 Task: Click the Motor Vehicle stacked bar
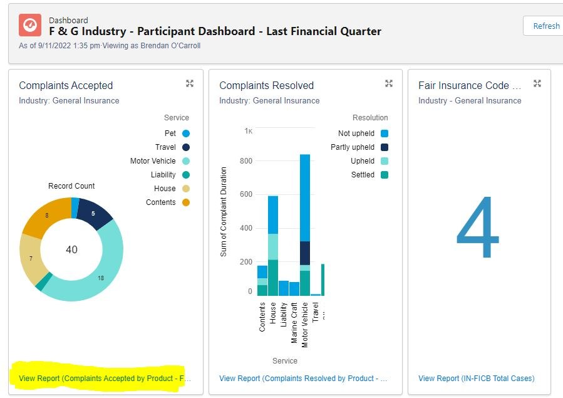point(305,225)
